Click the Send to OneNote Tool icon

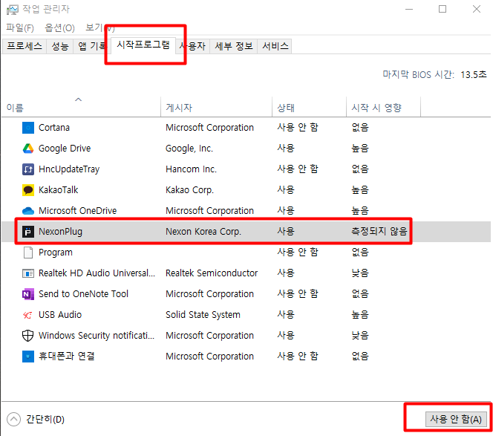click(x=28, y=294)
